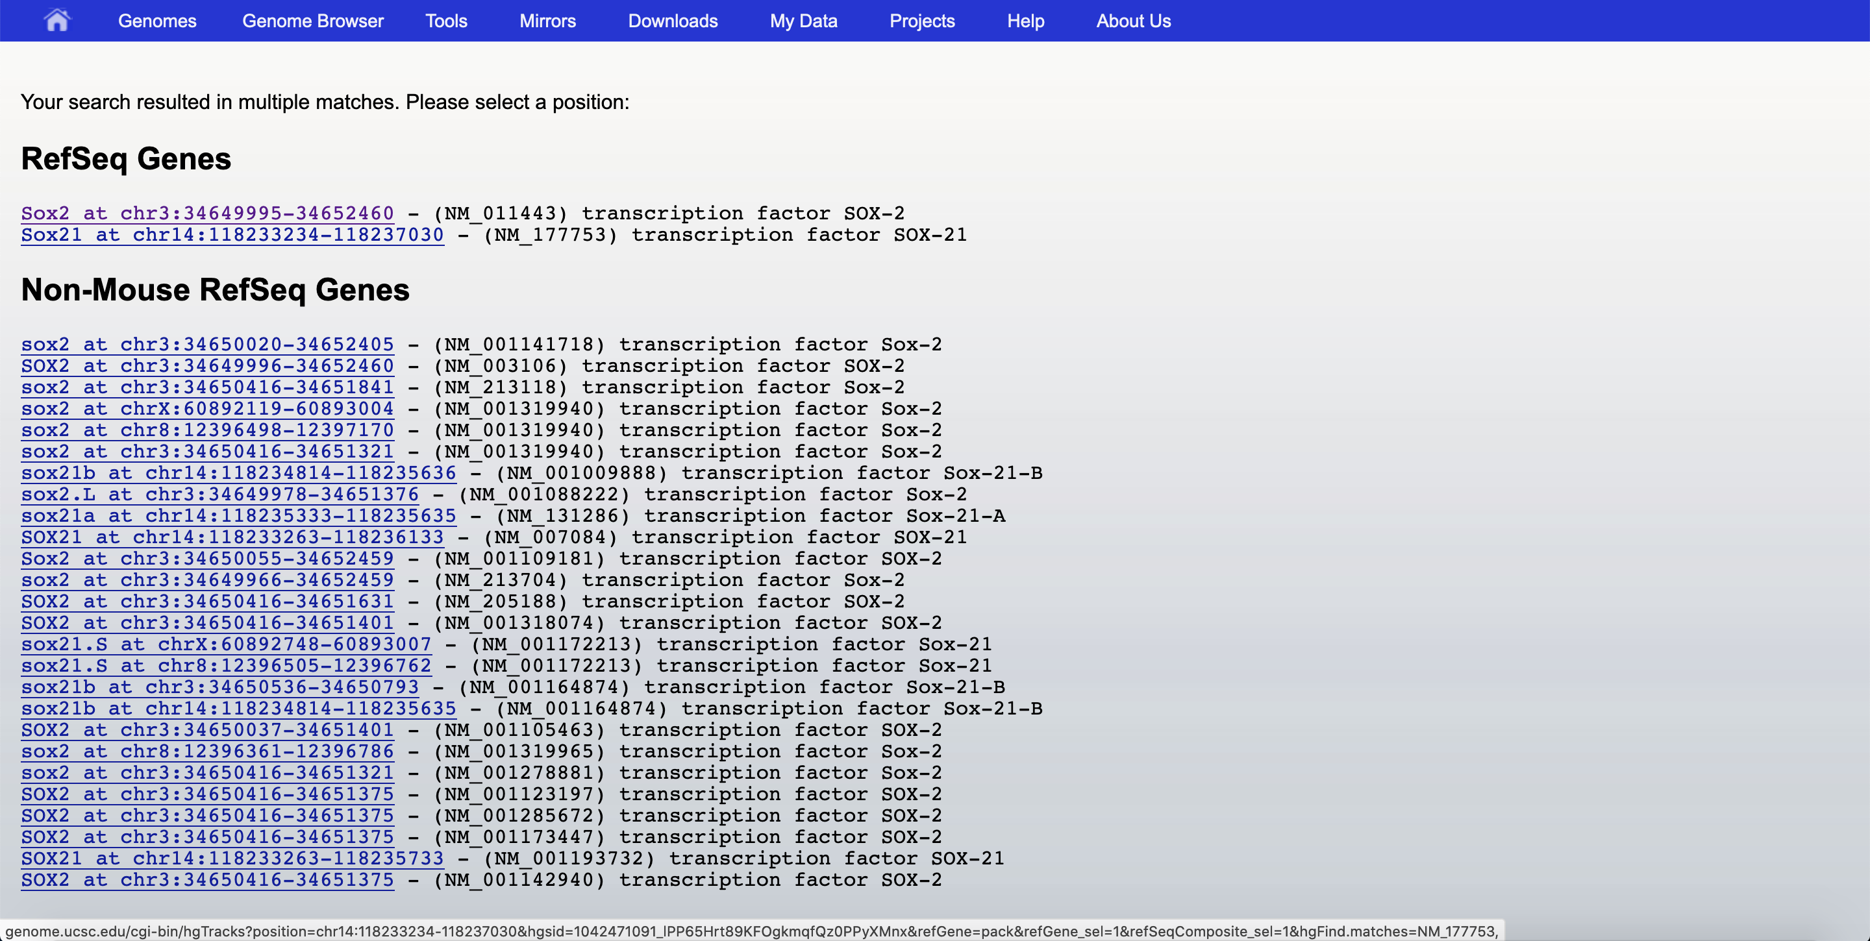This screenshot has width=1870, height=941.
Task: Select Sox21 at chr14:118233234-118237030 link
Action: click(x=232, y=234)
